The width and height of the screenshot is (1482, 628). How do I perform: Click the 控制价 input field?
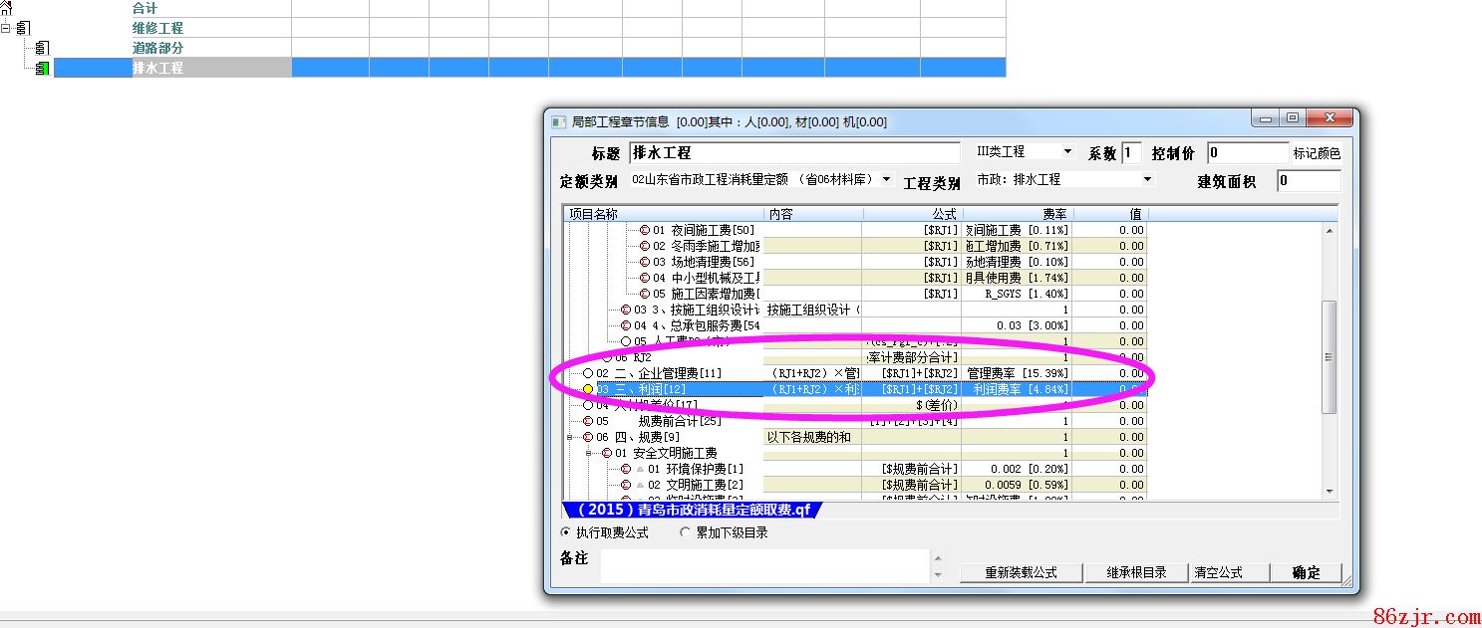tap(1247, 153)
